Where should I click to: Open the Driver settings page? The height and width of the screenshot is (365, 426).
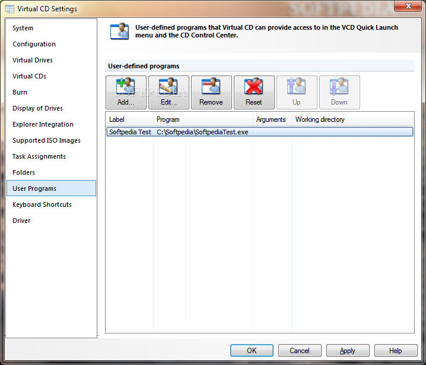click(52, 221)
